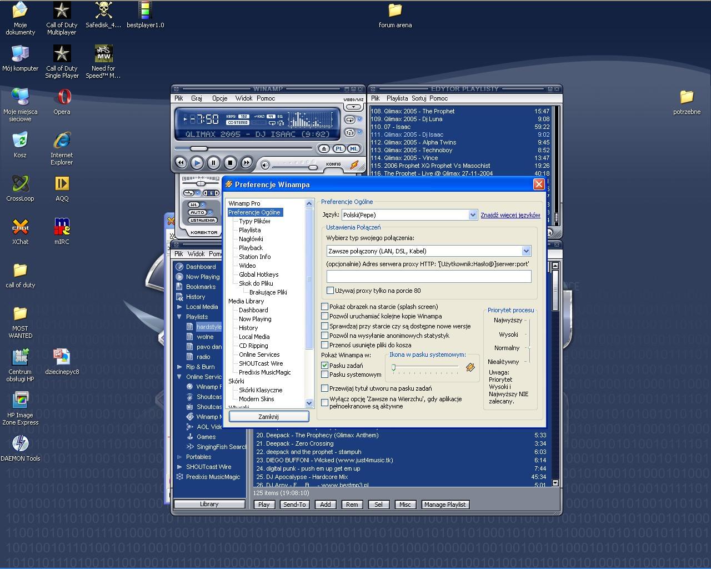
Task: Click the Manage Playlist button
Action: [445, 505]
